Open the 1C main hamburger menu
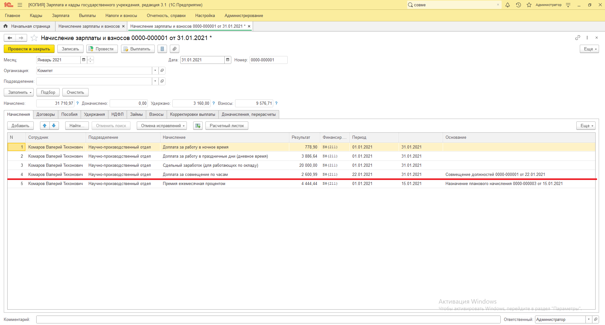The width and height of the screenshot is (605, 325). click(x=20, y=5)
